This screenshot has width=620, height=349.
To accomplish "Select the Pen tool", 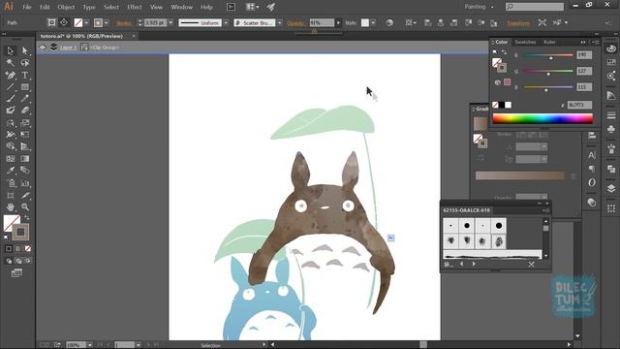I will 11,76.
